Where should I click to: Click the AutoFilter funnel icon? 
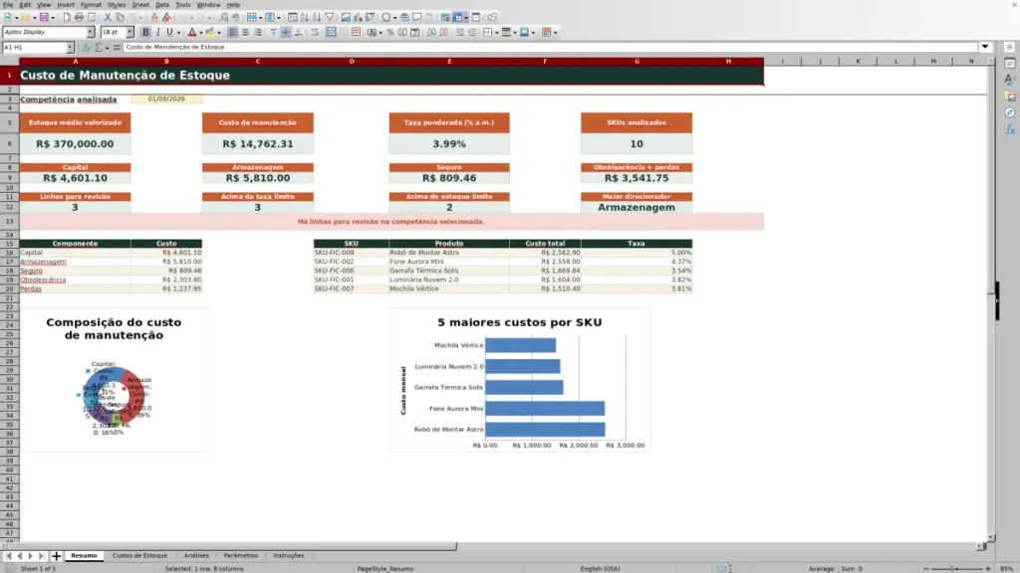click(x=330, y=18)
